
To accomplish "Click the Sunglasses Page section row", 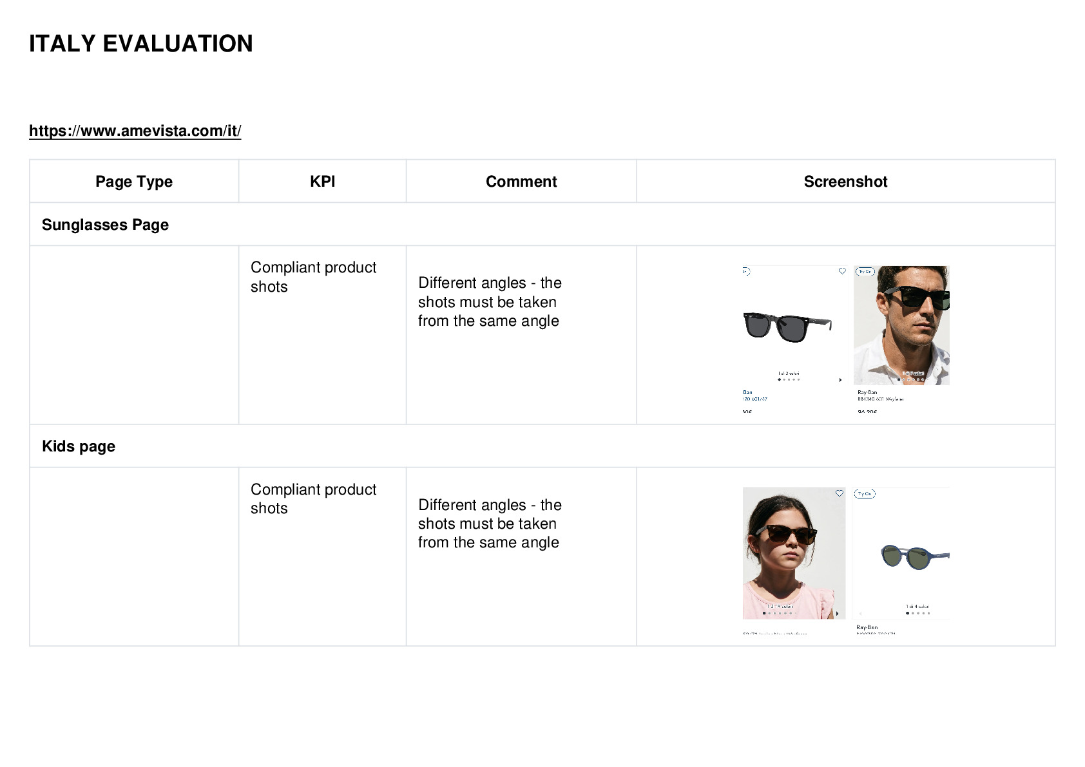I will [x=542, y=225].
